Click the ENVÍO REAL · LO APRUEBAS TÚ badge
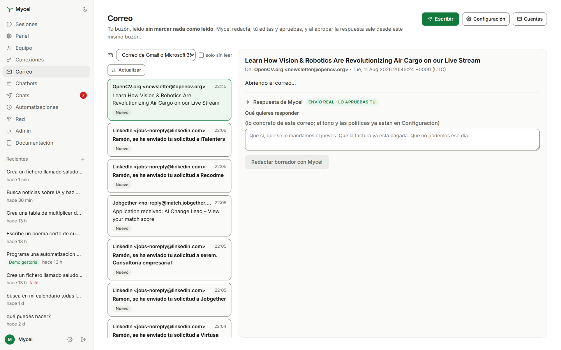The image size is (561, 350). pos(342,102)
